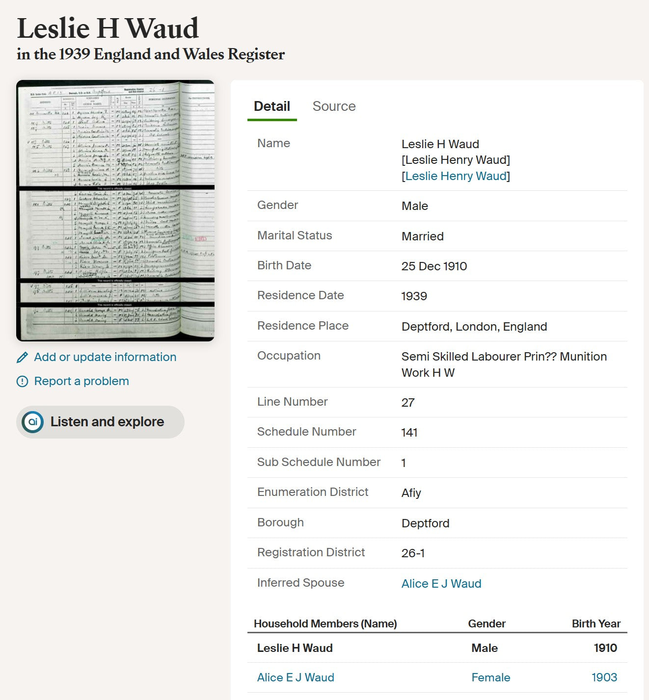649x700 pixels.
Task: Click the Leslie H Waud page heading
Action: 108,28
